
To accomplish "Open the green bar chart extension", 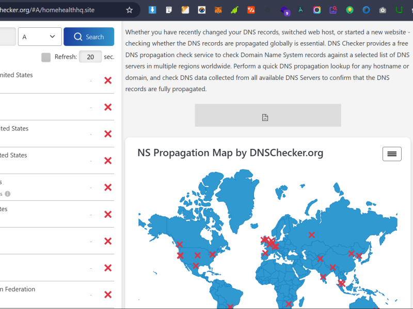I will (x=234, y=10).
